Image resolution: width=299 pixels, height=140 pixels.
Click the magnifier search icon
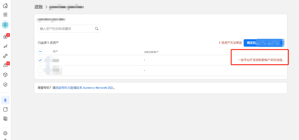(x=97, y=29)
